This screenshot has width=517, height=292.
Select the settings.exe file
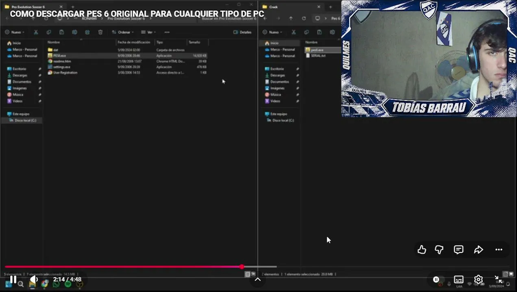[127, 67]
